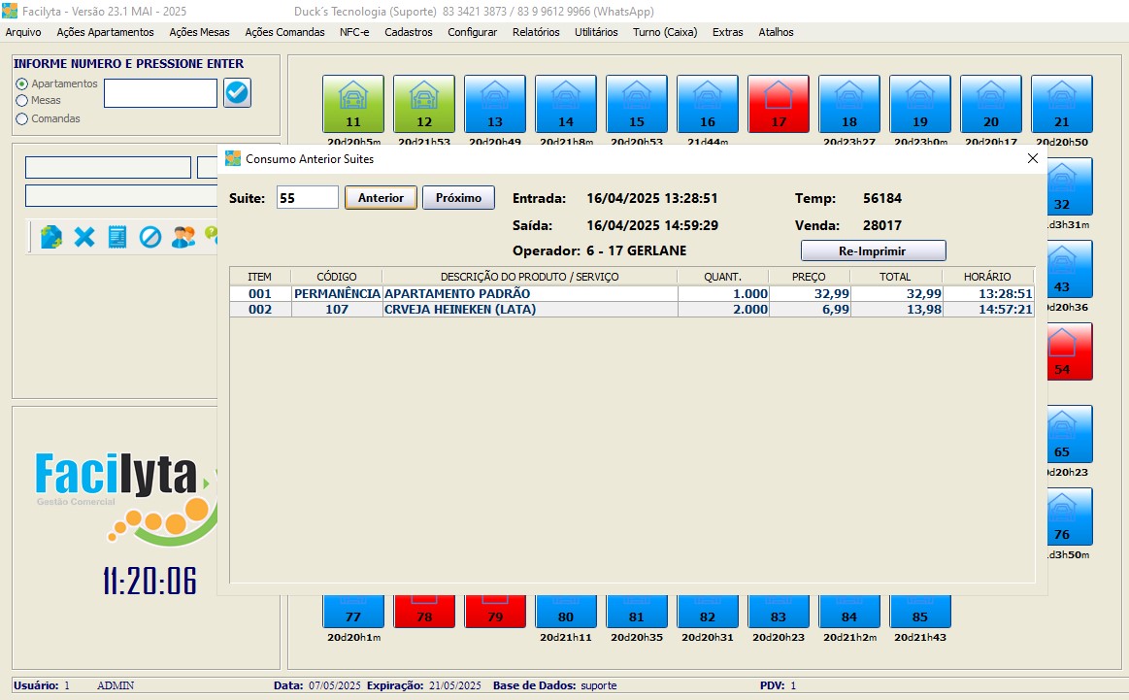
Task: Open the Configurar menu
Action: tap(472, 32)
